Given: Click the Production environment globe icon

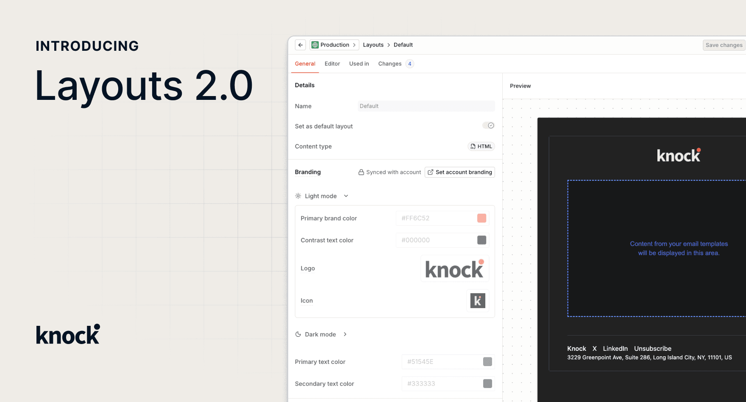Looking at the screenshot, I should [x=315, y=45].
